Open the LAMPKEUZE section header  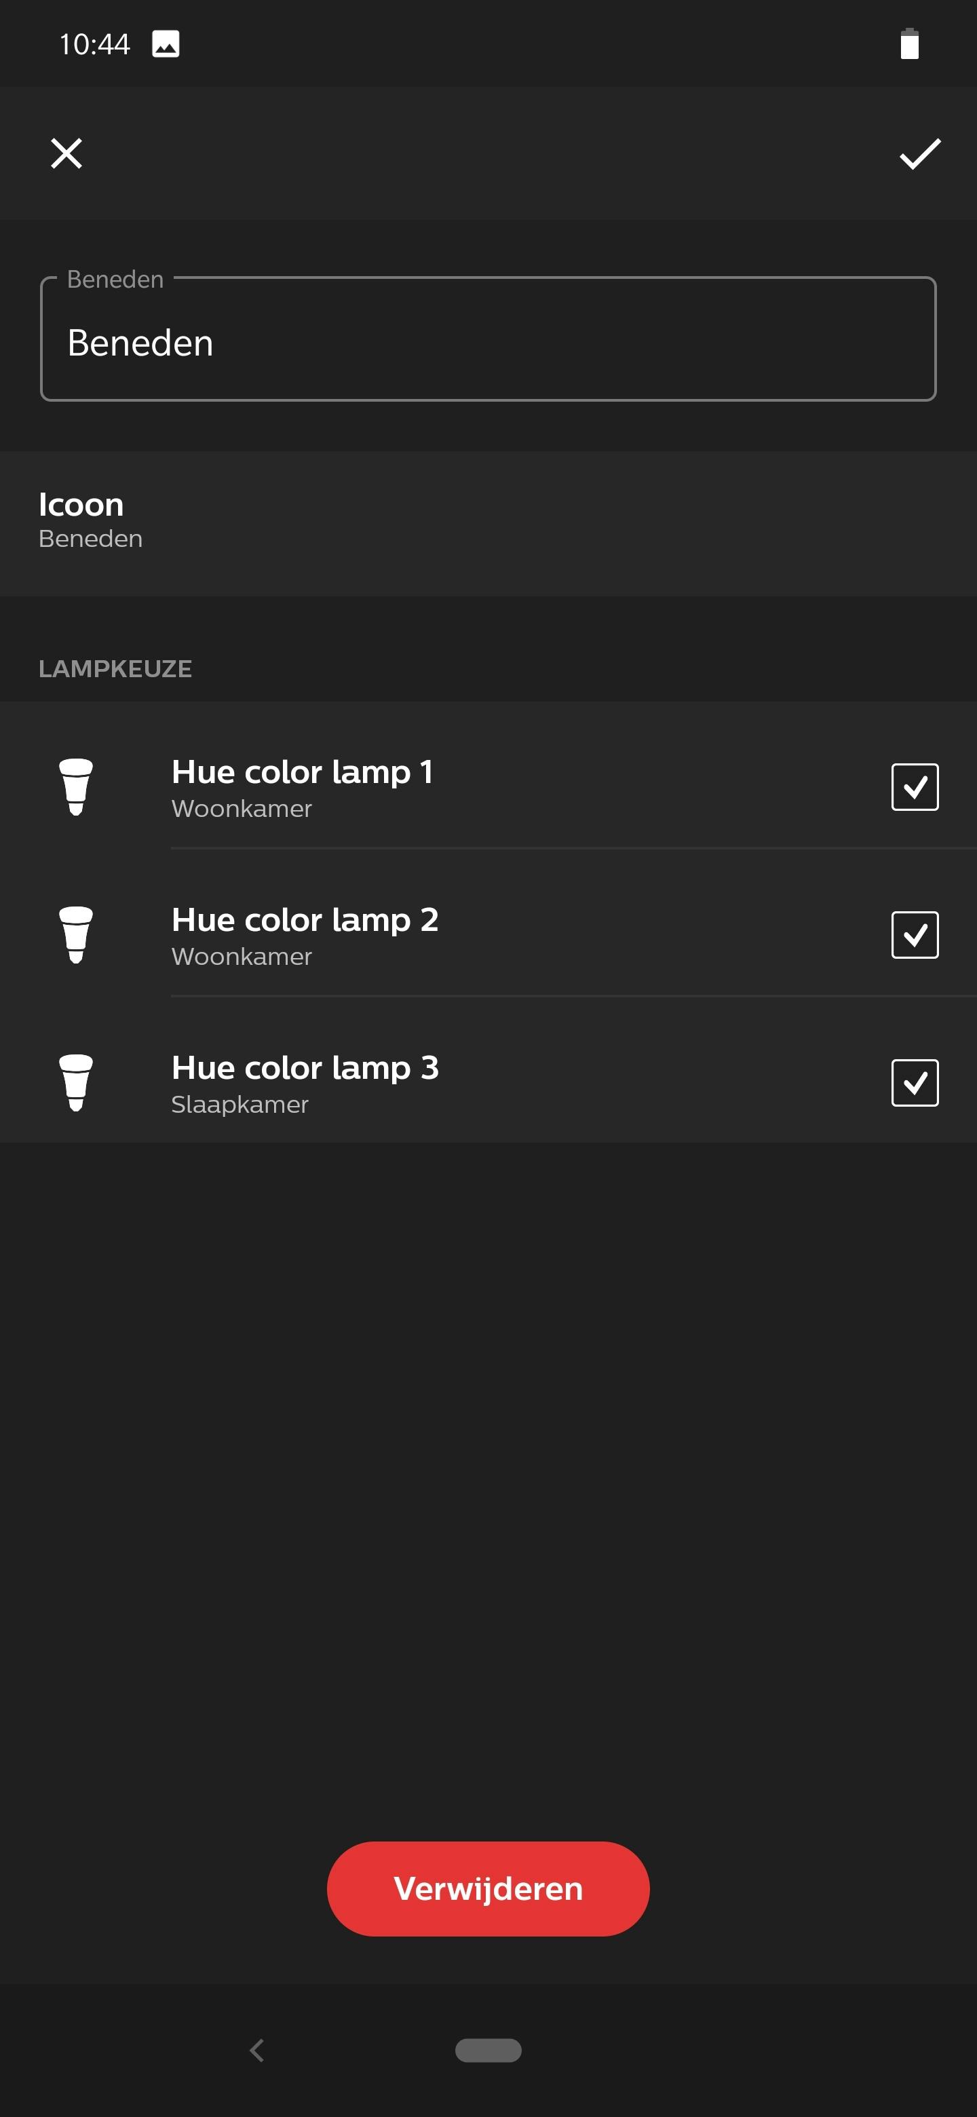pos(116,668)
